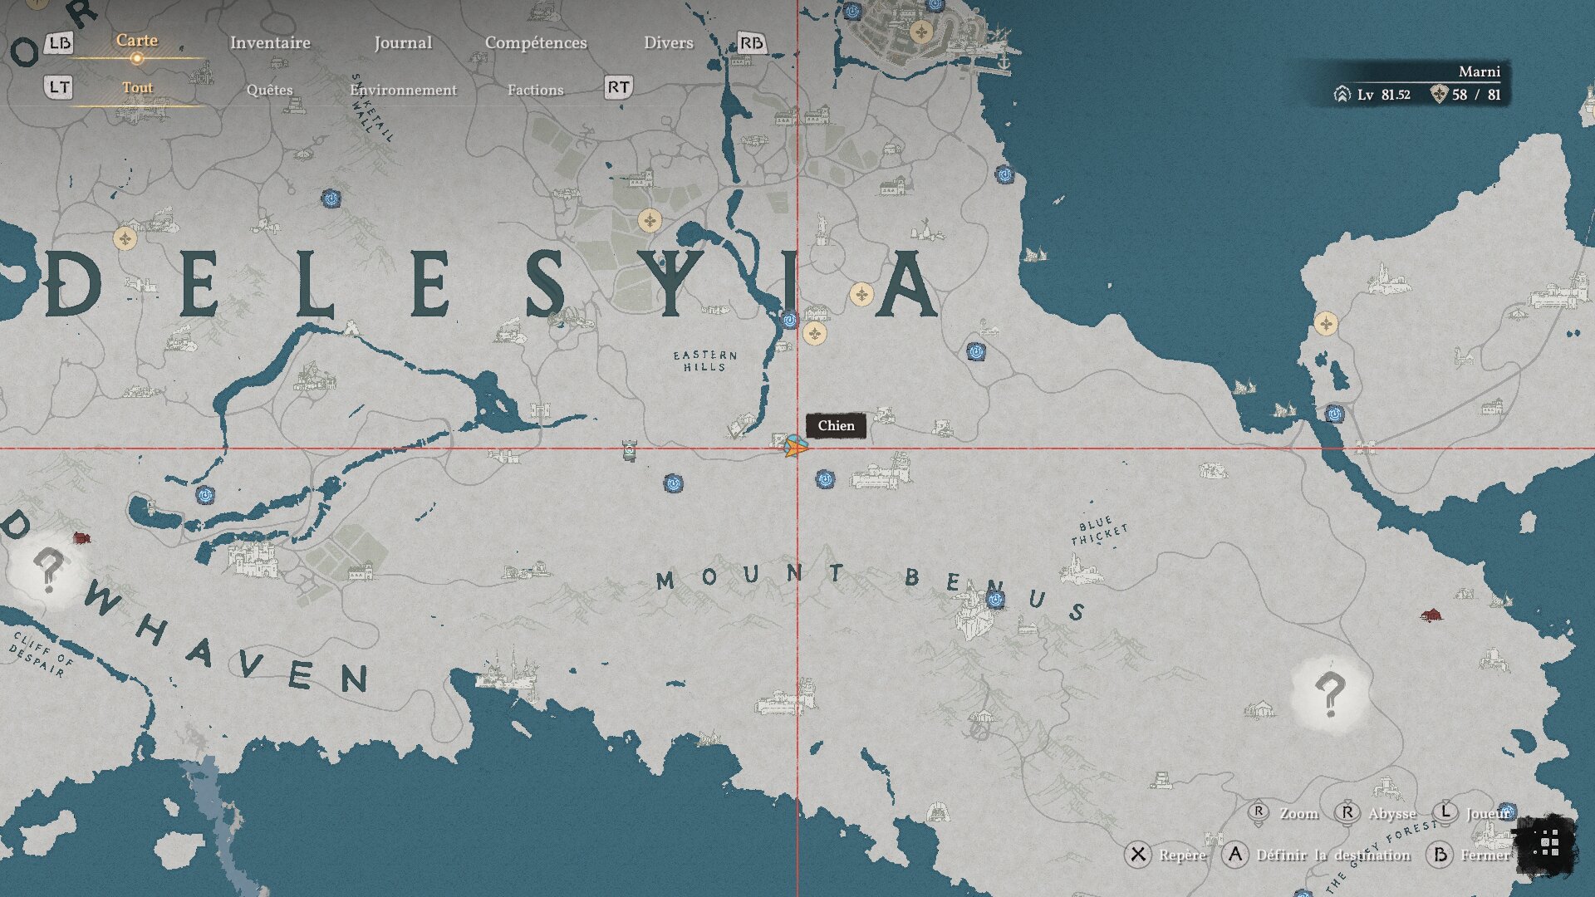1595x897 pixels.
Task: Open the Compétences tab
Action: coord(536,42)
